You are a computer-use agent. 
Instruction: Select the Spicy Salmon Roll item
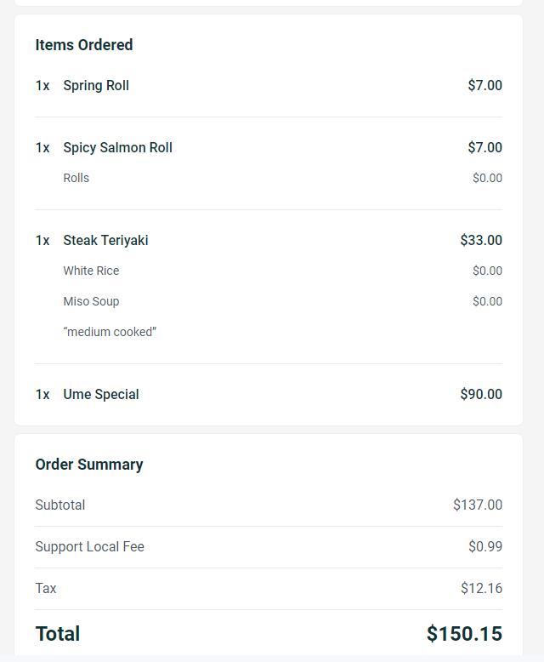click(x=117, y=148)
